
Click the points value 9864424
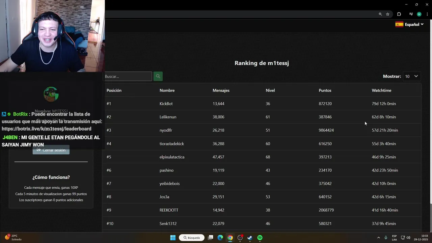(x=326, y=130)
